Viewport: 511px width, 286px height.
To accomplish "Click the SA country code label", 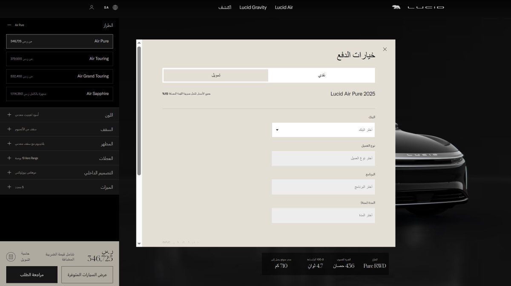I will tap(106, 7).
